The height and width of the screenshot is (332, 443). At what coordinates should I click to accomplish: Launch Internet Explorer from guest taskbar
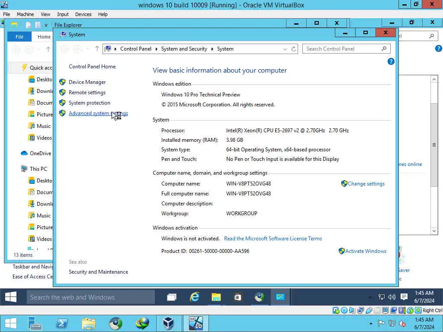click(194, 297)
